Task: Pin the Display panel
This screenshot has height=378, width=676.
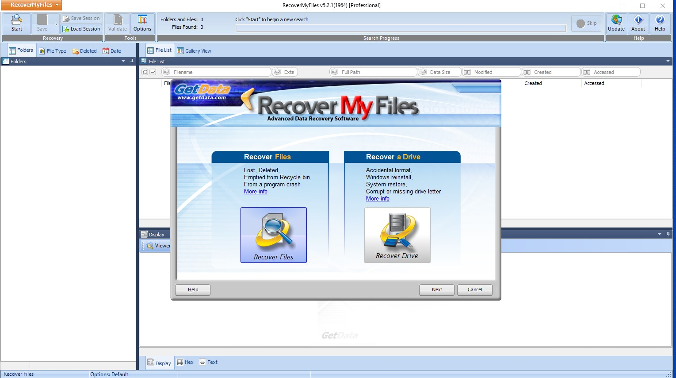Action: point(668,234)
